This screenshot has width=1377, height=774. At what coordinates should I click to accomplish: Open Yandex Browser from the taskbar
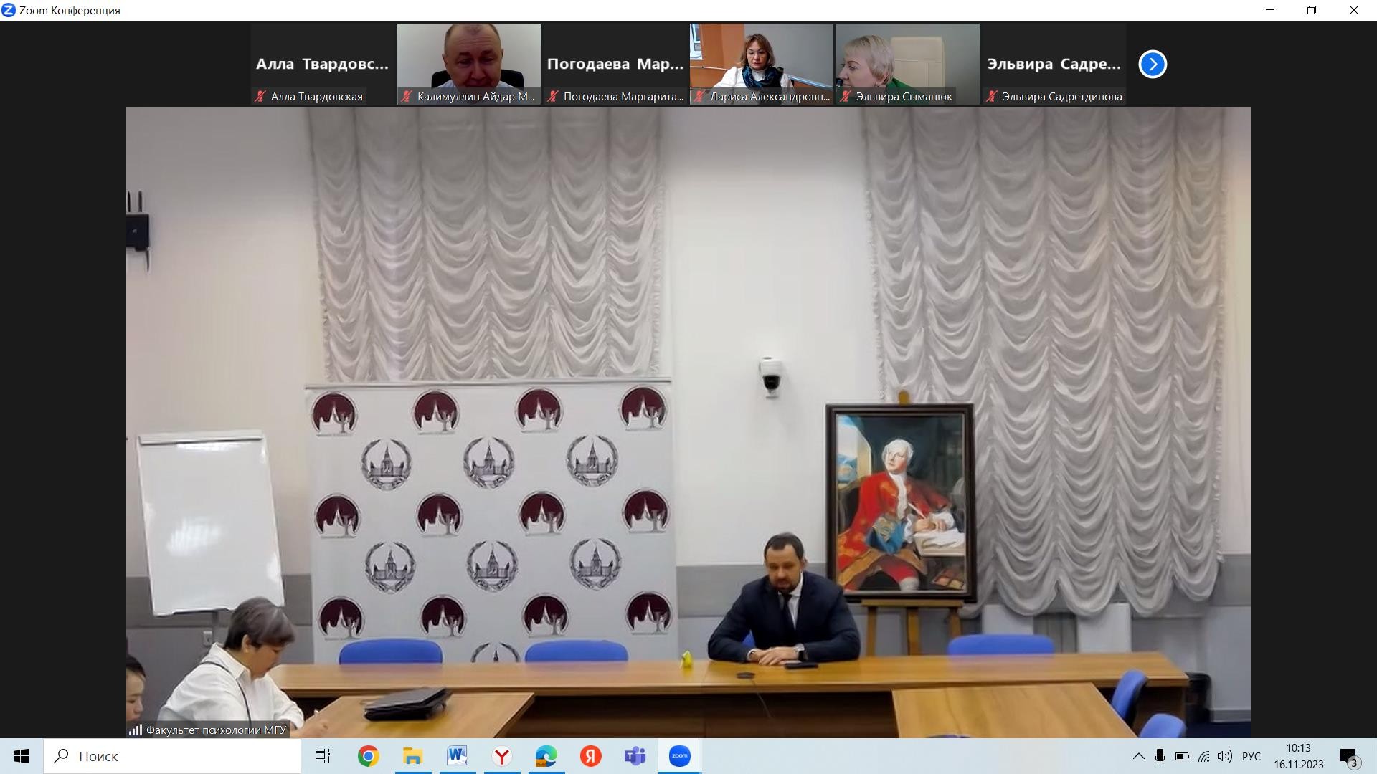click(x=501, y=756)
